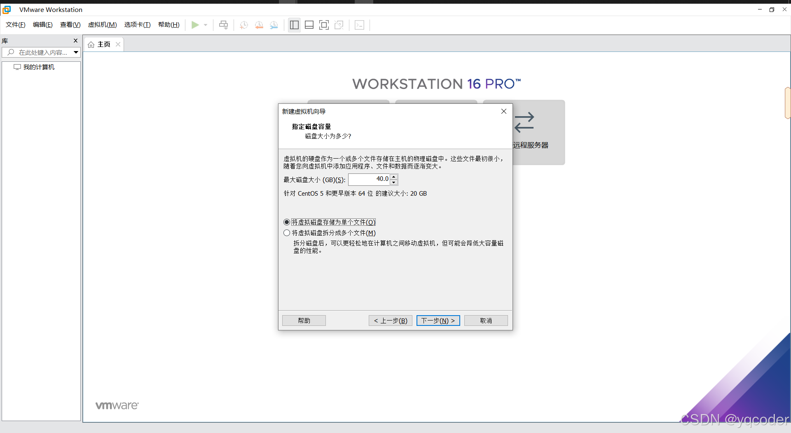Click the green Power On play icon
Screen dimensions: 791x433
pos(195,25)
